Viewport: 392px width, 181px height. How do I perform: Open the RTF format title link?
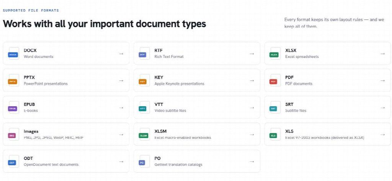click(x=158, y=50)
